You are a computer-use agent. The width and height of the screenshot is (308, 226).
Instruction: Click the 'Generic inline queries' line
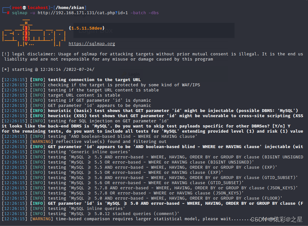click(x=66, y=152)
